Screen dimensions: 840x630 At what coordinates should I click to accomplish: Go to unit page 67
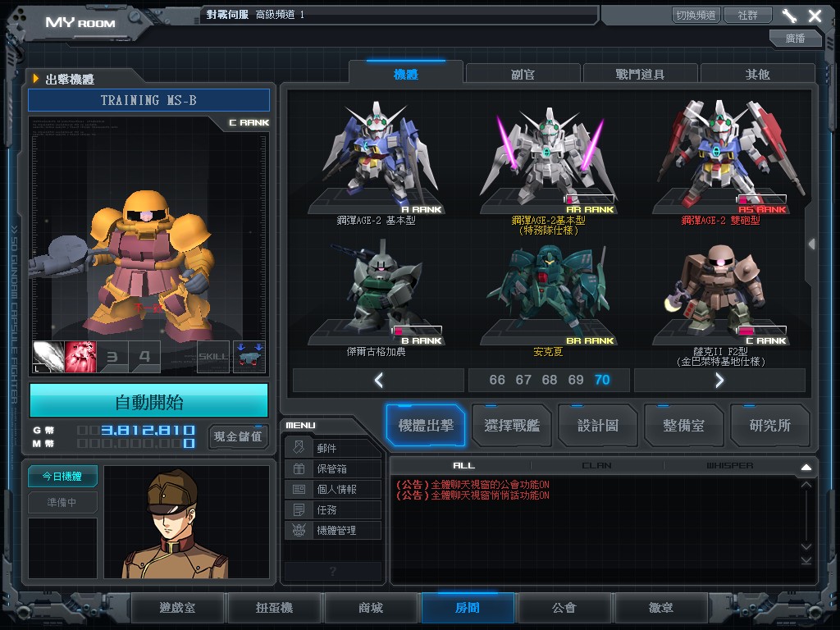523,380
